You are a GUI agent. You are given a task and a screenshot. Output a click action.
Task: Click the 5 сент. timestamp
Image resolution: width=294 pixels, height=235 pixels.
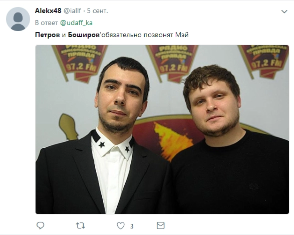point(98,11)
